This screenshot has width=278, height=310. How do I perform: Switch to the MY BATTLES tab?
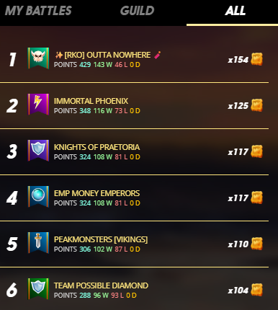pyautogui.click(x=38, y=11)
